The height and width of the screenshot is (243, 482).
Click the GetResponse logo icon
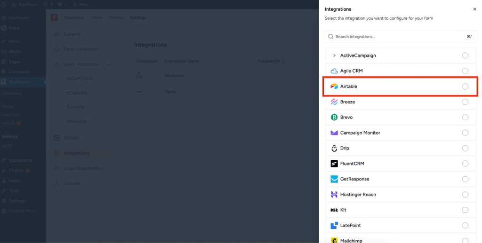(x=334, y=179)
